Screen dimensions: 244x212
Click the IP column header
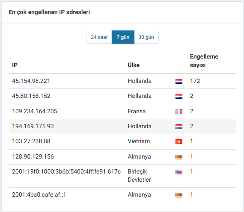(15, 65)
